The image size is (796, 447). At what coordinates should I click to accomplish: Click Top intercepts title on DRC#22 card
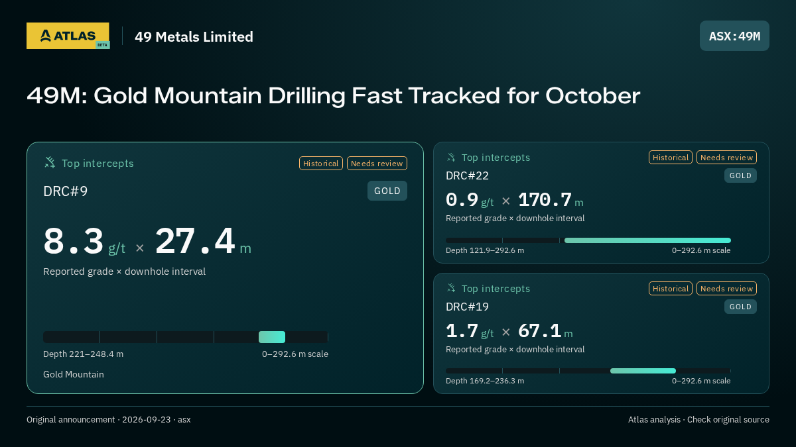[x=496, y=158]
